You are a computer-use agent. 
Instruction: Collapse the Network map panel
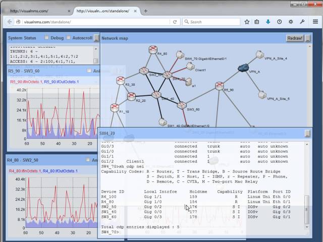pos(308,38)
